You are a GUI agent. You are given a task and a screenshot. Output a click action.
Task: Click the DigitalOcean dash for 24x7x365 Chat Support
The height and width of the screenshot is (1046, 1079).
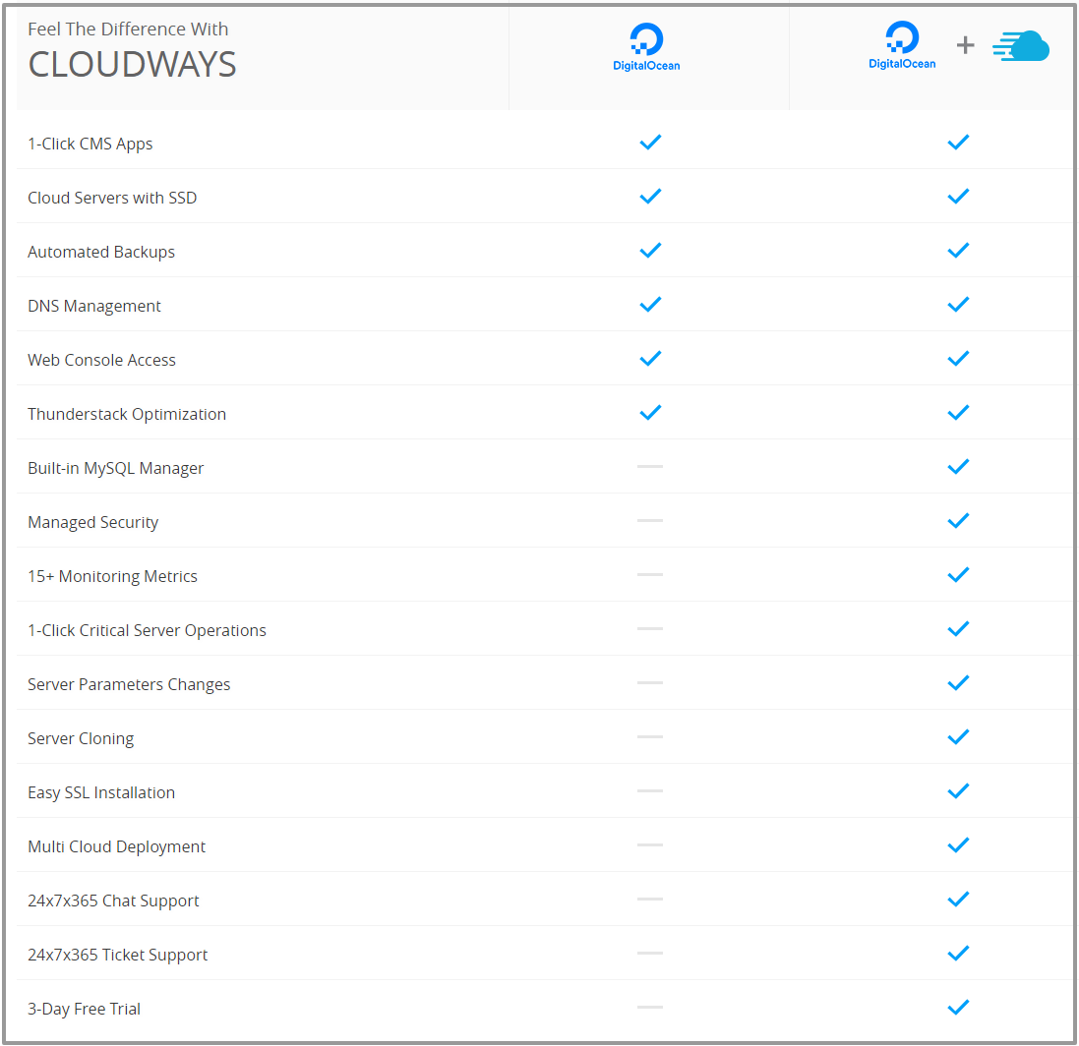[x=650, y=899]
